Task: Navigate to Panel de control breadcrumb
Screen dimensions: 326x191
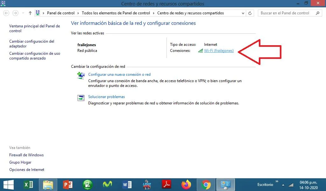Action: 60,13
